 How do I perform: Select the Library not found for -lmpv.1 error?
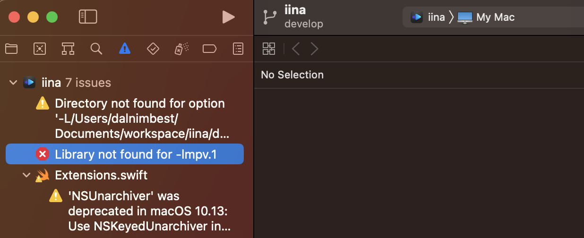[x=125, y=154]
